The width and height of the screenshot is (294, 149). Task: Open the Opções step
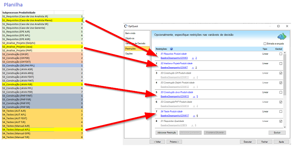click(x=129, y=54)
